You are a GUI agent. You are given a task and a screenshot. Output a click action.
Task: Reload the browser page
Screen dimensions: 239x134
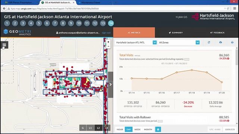(x=228, y=9)
